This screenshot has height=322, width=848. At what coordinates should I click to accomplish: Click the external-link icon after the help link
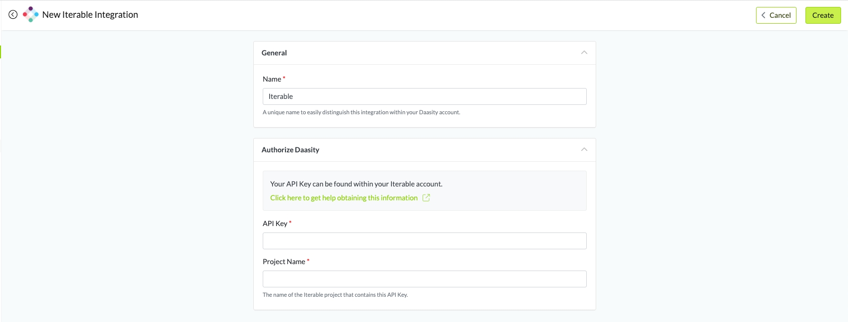[426, 198]
